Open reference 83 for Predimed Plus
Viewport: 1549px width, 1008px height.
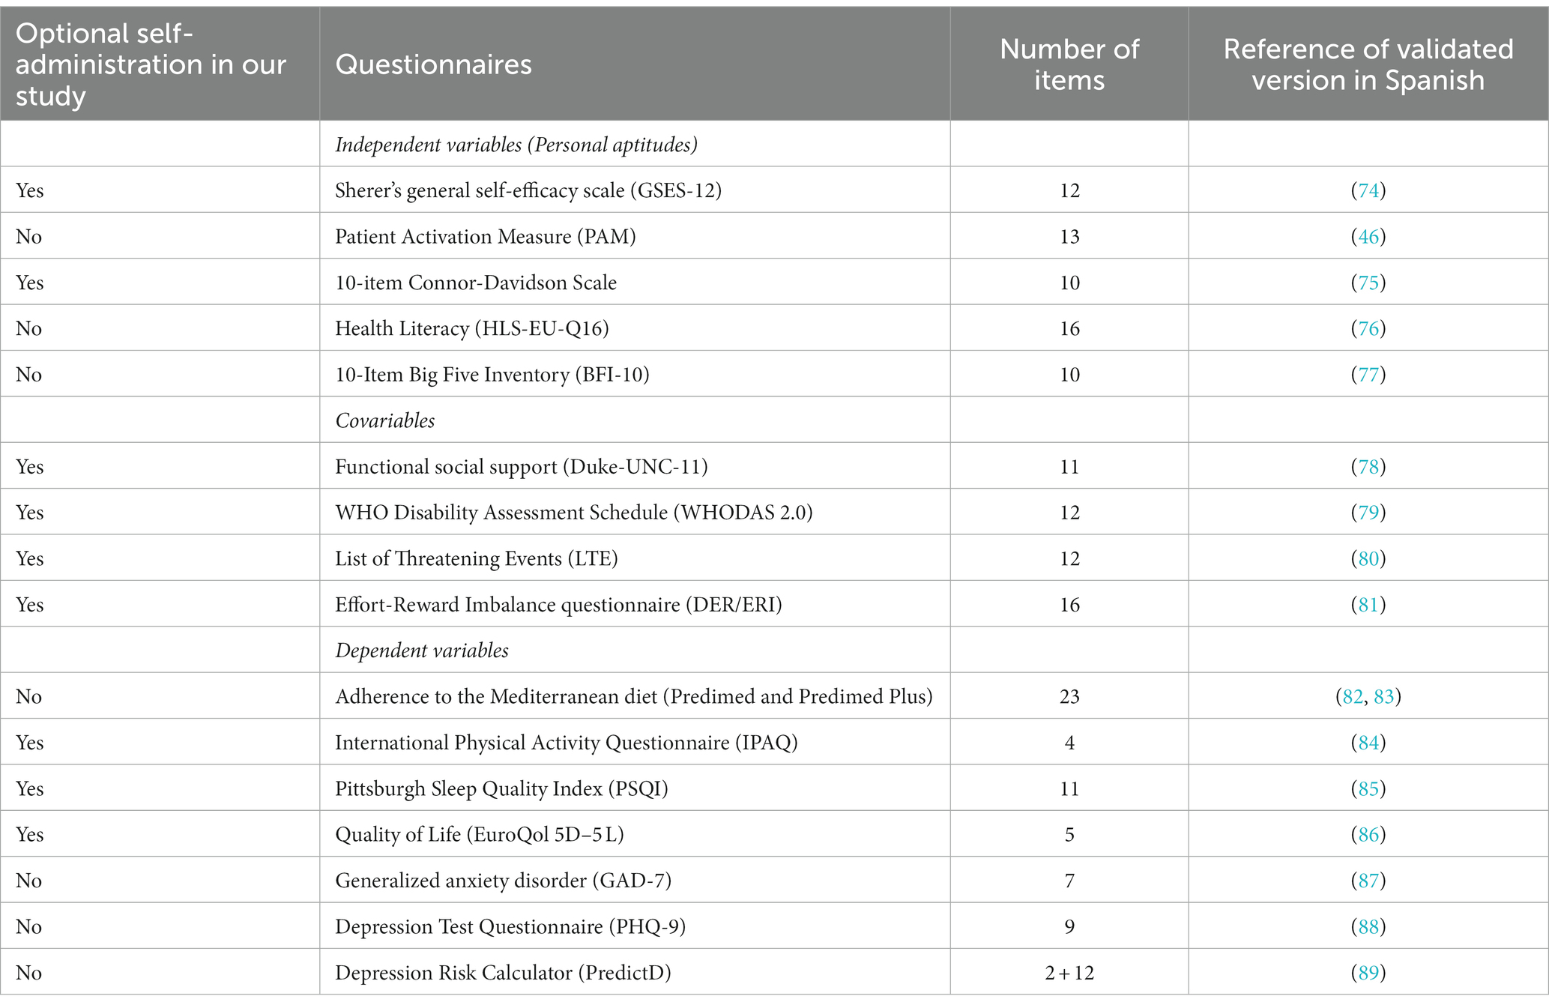pyautogui.click(x=1384, y=697)
